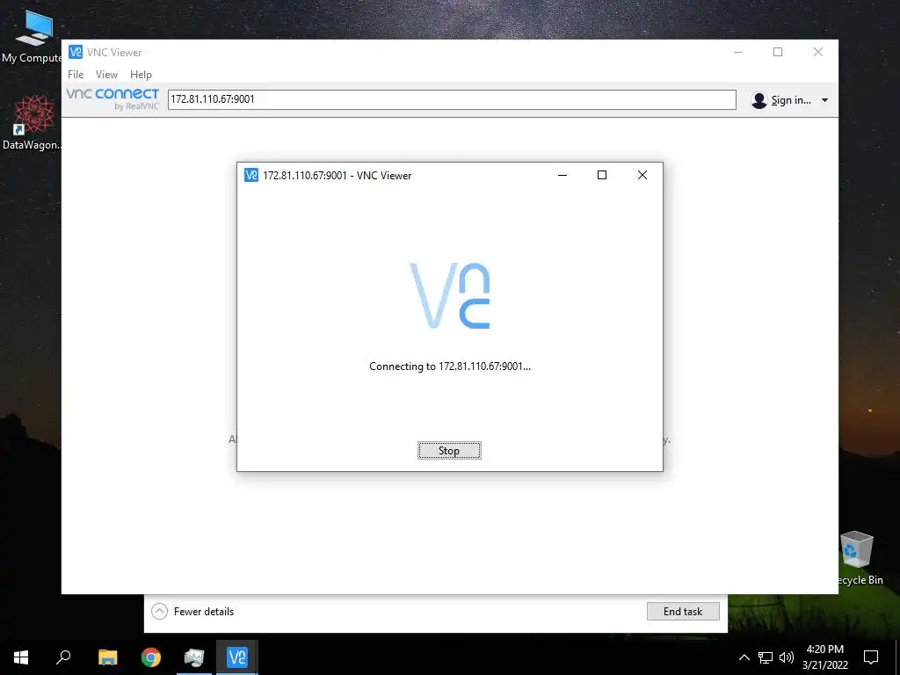Close the main VNC Viewer window
The height and width of the screenshot is (675, 900).
click(x=818, y=52)
